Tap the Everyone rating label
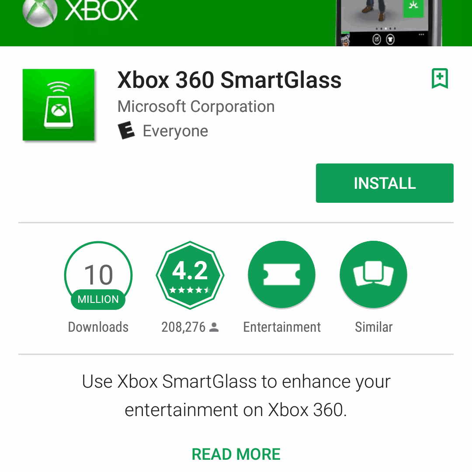This screenshot has height=472, width=472. coord(176,131)
